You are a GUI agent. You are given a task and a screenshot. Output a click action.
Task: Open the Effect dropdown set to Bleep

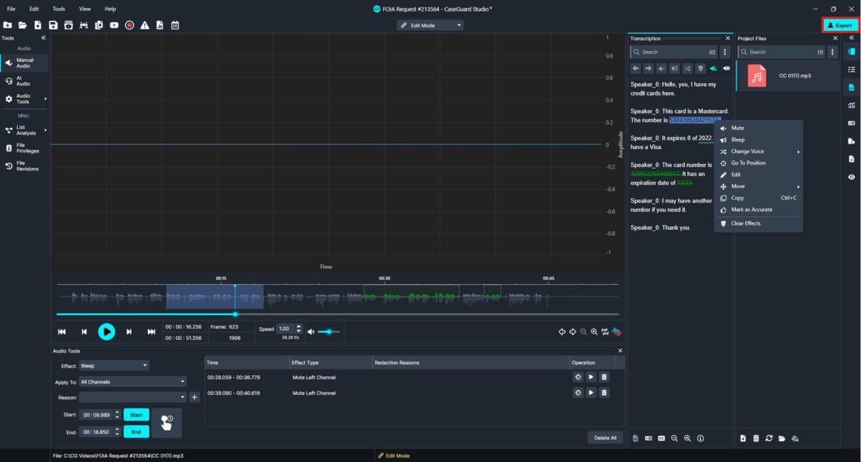point(114,366)
